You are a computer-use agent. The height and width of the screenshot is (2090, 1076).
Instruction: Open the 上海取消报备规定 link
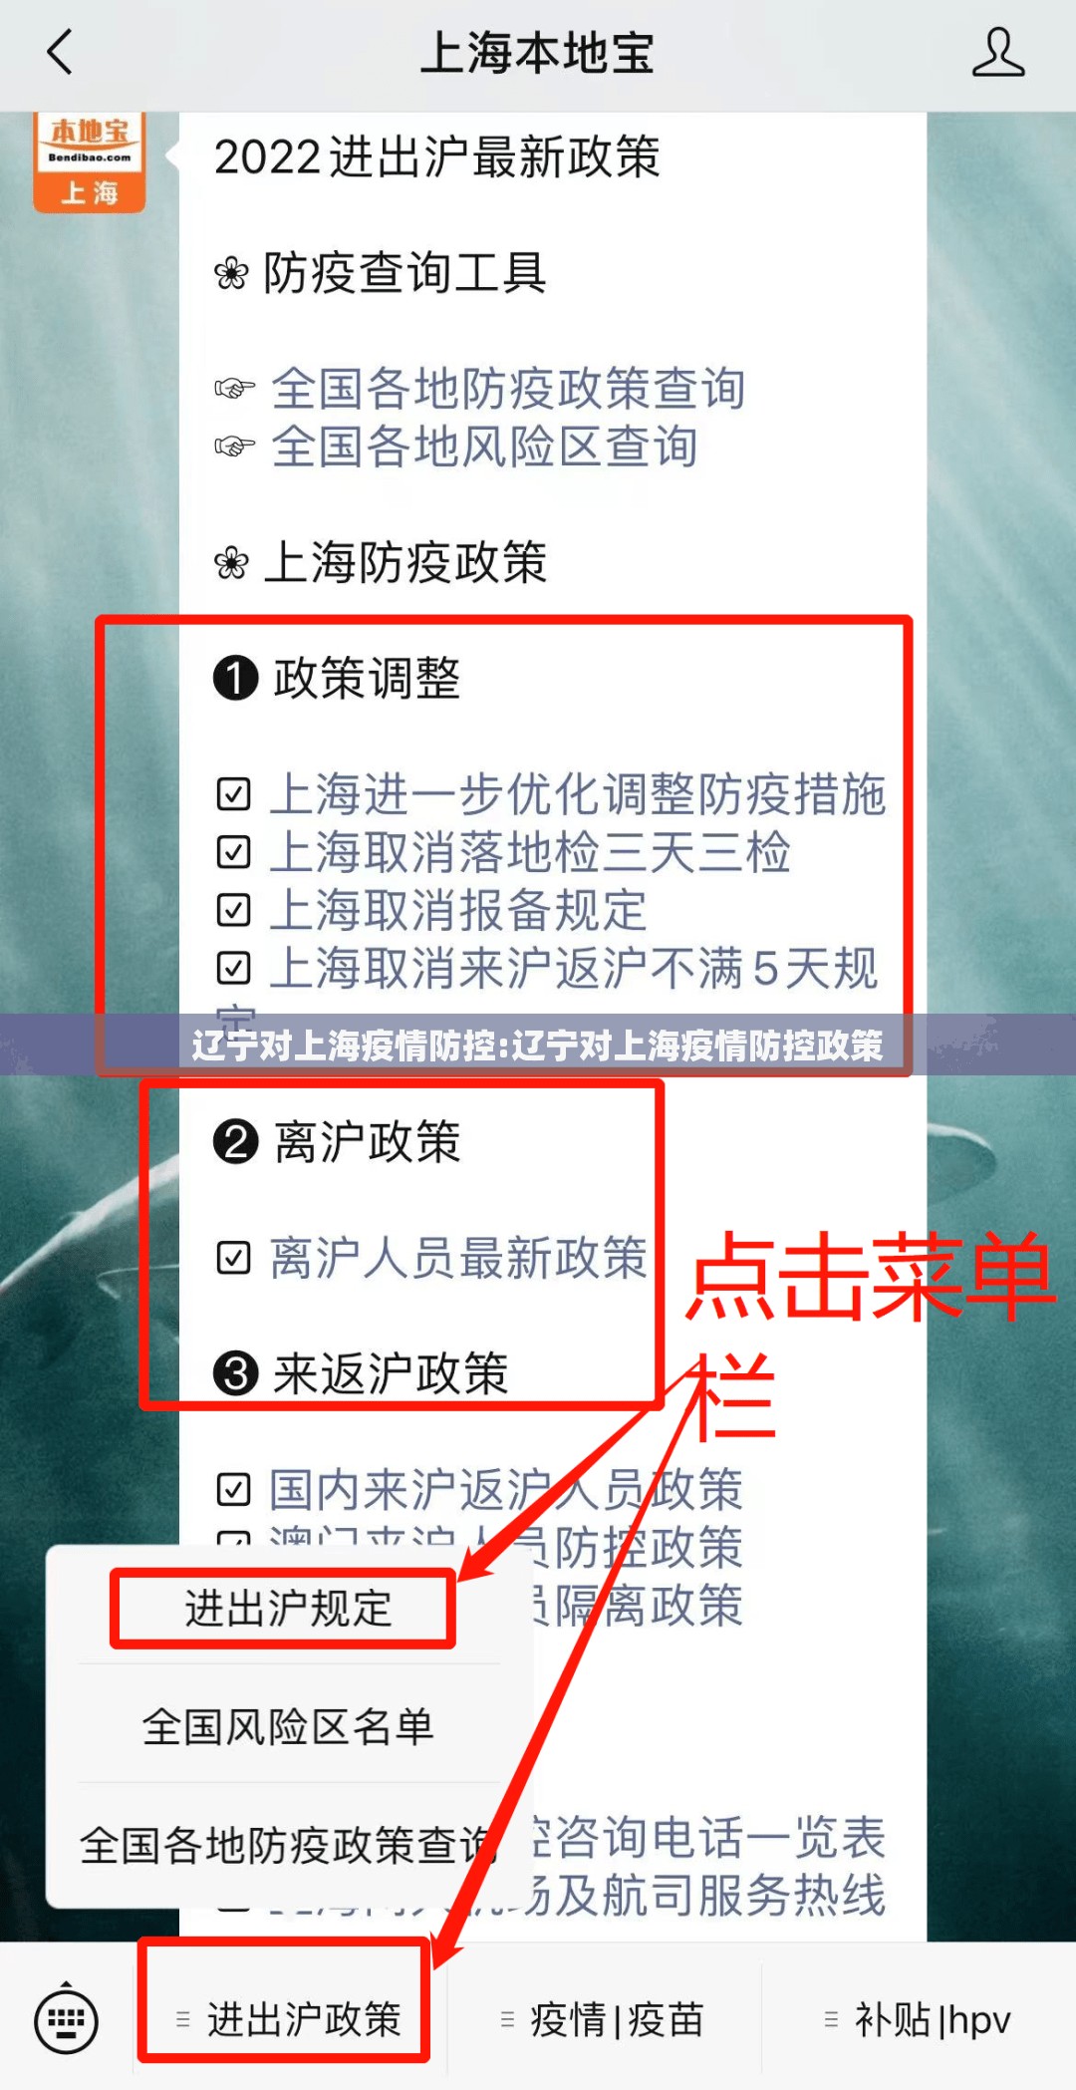(458, 910)
